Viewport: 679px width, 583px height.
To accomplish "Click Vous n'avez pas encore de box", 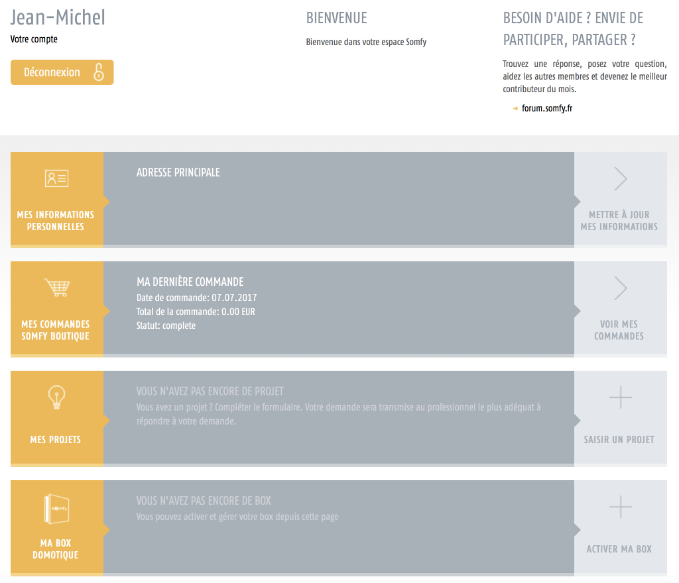I will [204, 501].
